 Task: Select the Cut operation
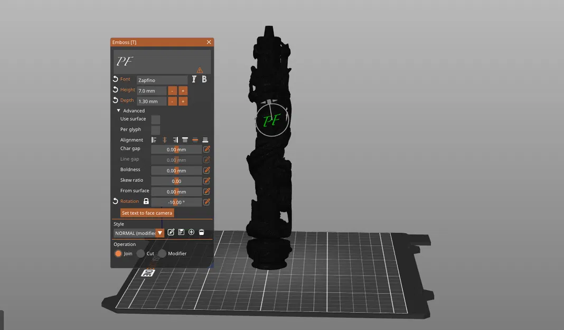pos(140,253)
